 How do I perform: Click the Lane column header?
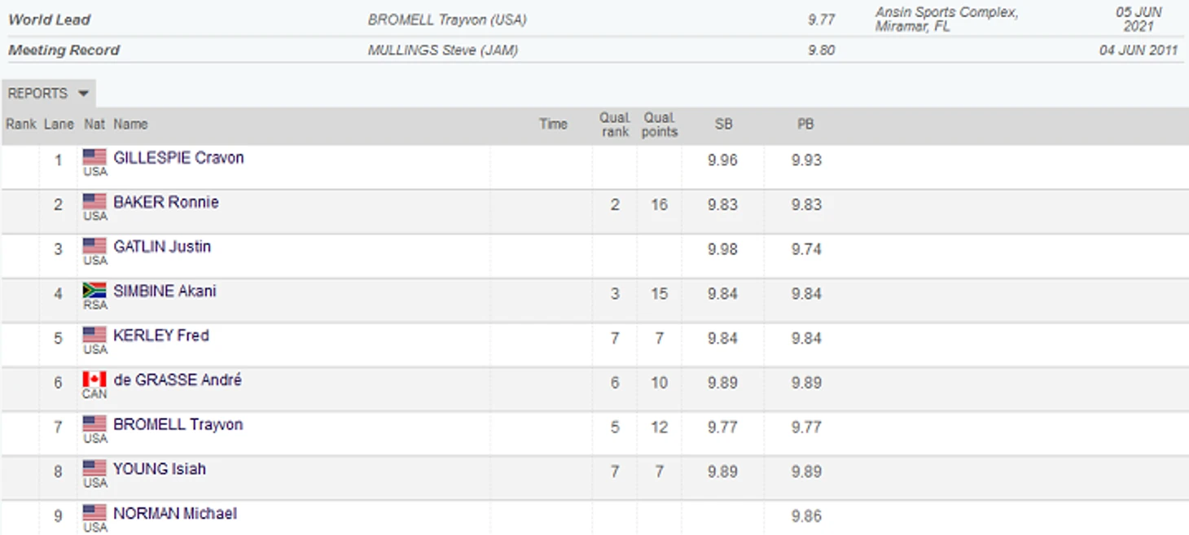(59, 125)
